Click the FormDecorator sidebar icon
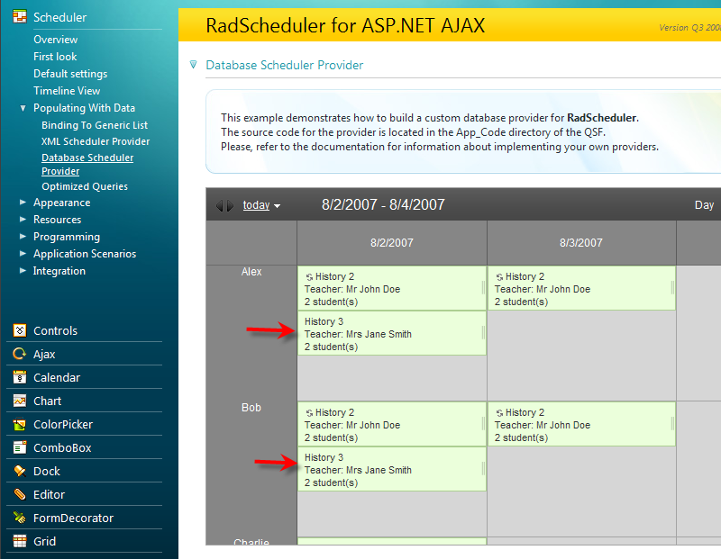Viewport: 721px width, 559px height. point(19,518)
